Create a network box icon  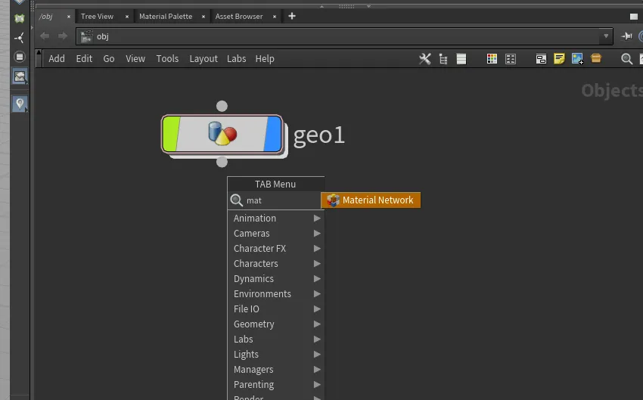[x=541, y=59]
